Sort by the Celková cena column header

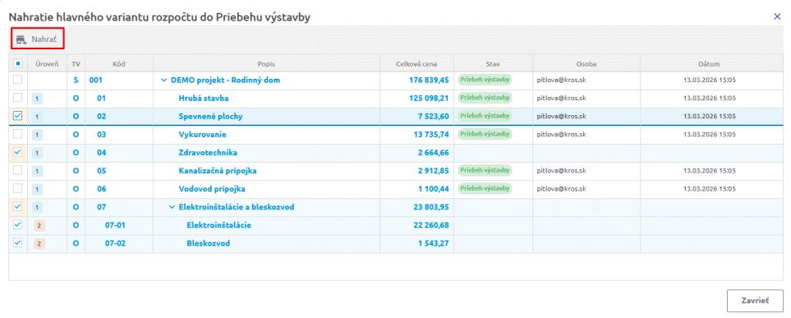tap(416, 64)
